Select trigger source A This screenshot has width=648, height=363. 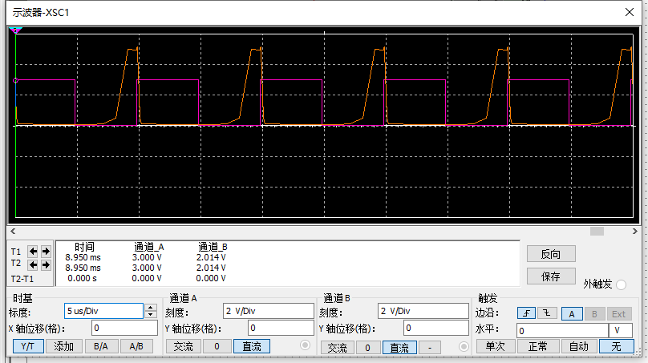tap(572, 314)
